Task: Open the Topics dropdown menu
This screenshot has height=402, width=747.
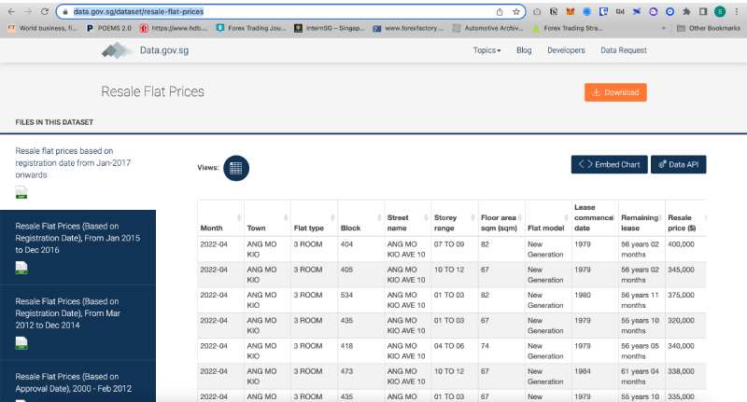Action: tap(486, 50)
